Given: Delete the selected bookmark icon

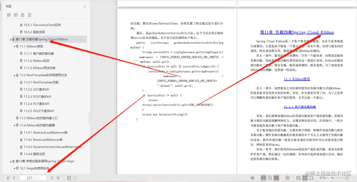Looking at the screenshot, I should (x=29, y=15).
